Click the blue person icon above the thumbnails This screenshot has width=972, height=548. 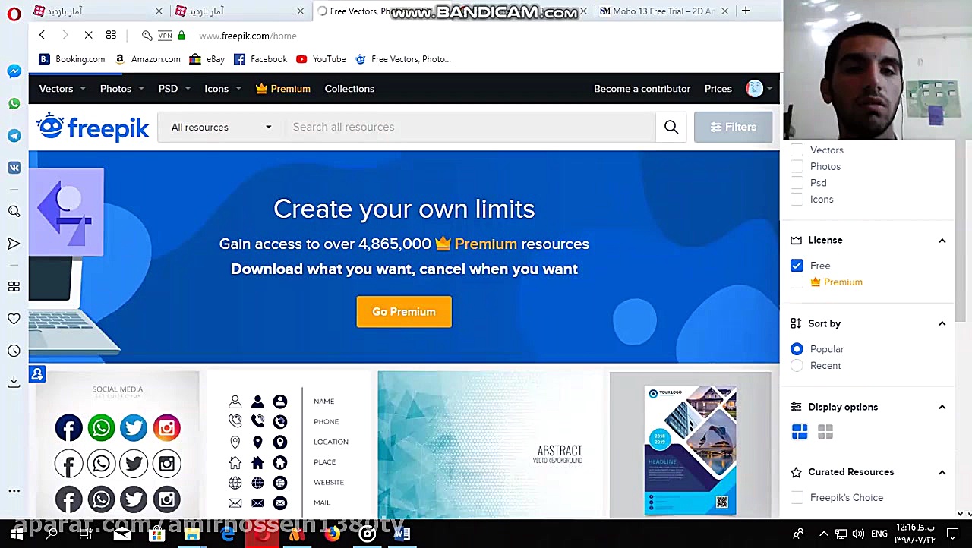tap(37, 374)
